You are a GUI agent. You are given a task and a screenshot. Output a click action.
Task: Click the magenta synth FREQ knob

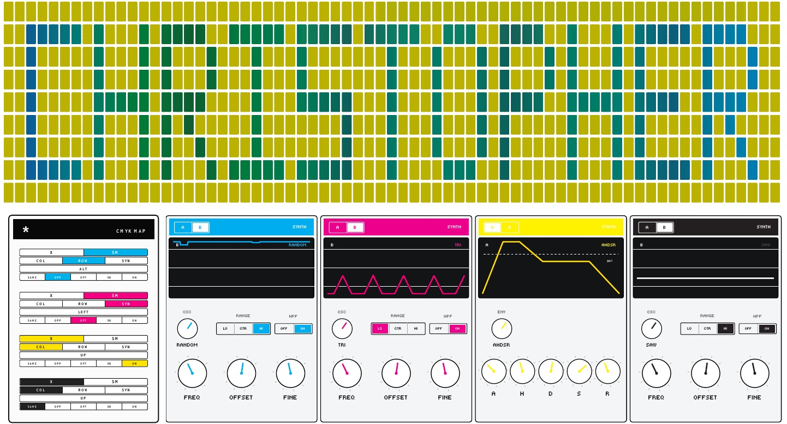[x=347, y=373]
